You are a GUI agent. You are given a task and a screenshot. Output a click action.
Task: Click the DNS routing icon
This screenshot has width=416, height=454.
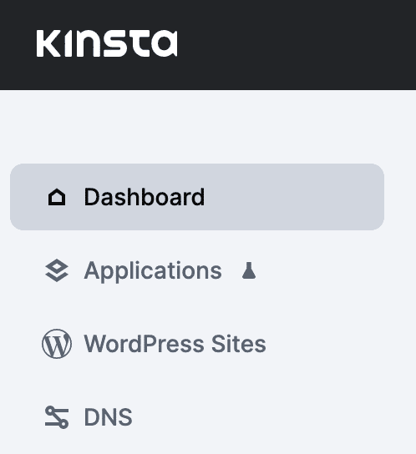pyautogui.click(x=57, y=417)
